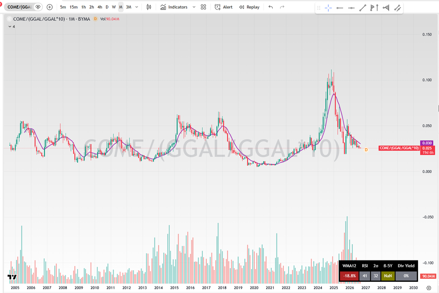Click the orange D marker on the chart

point(366,150)
